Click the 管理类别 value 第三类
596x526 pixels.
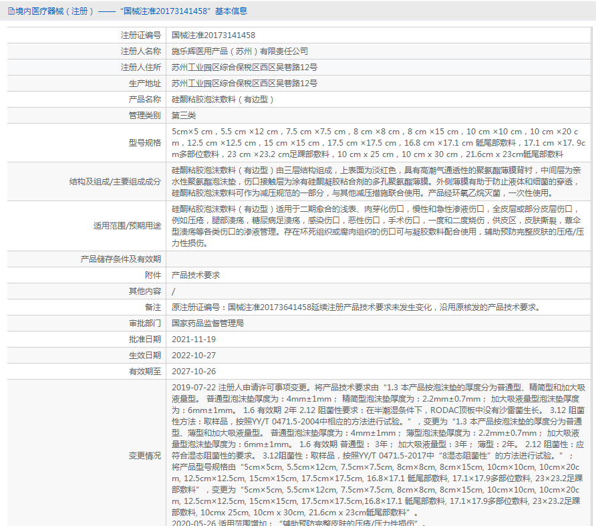tap(184, 115)
